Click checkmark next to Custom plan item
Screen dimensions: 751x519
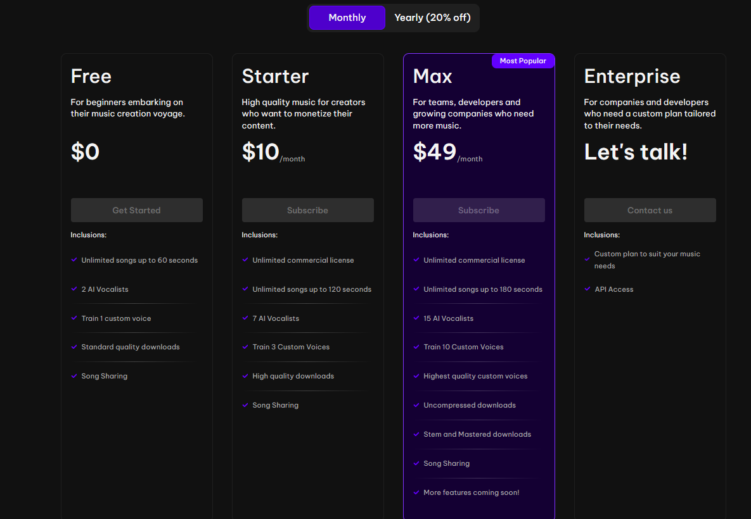pos(587,257)
